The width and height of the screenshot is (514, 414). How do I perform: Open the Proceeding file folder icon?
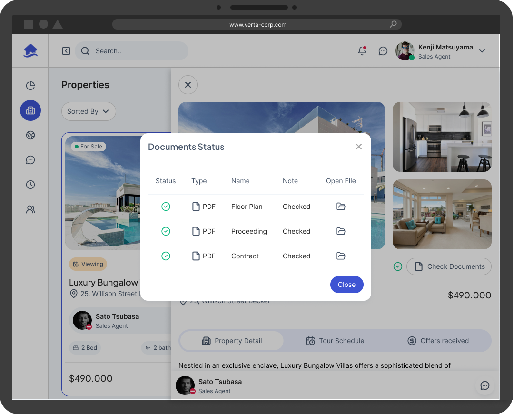pos(341,231)
